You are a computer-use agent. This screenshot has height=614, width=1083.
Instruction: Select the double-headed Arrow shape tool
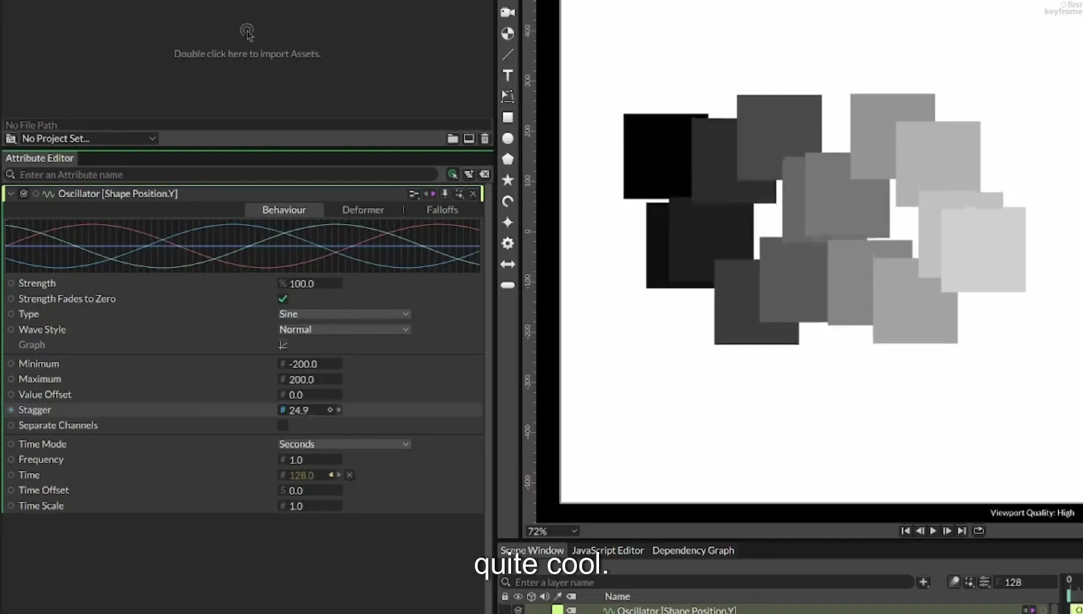click(x=508, y=264)
